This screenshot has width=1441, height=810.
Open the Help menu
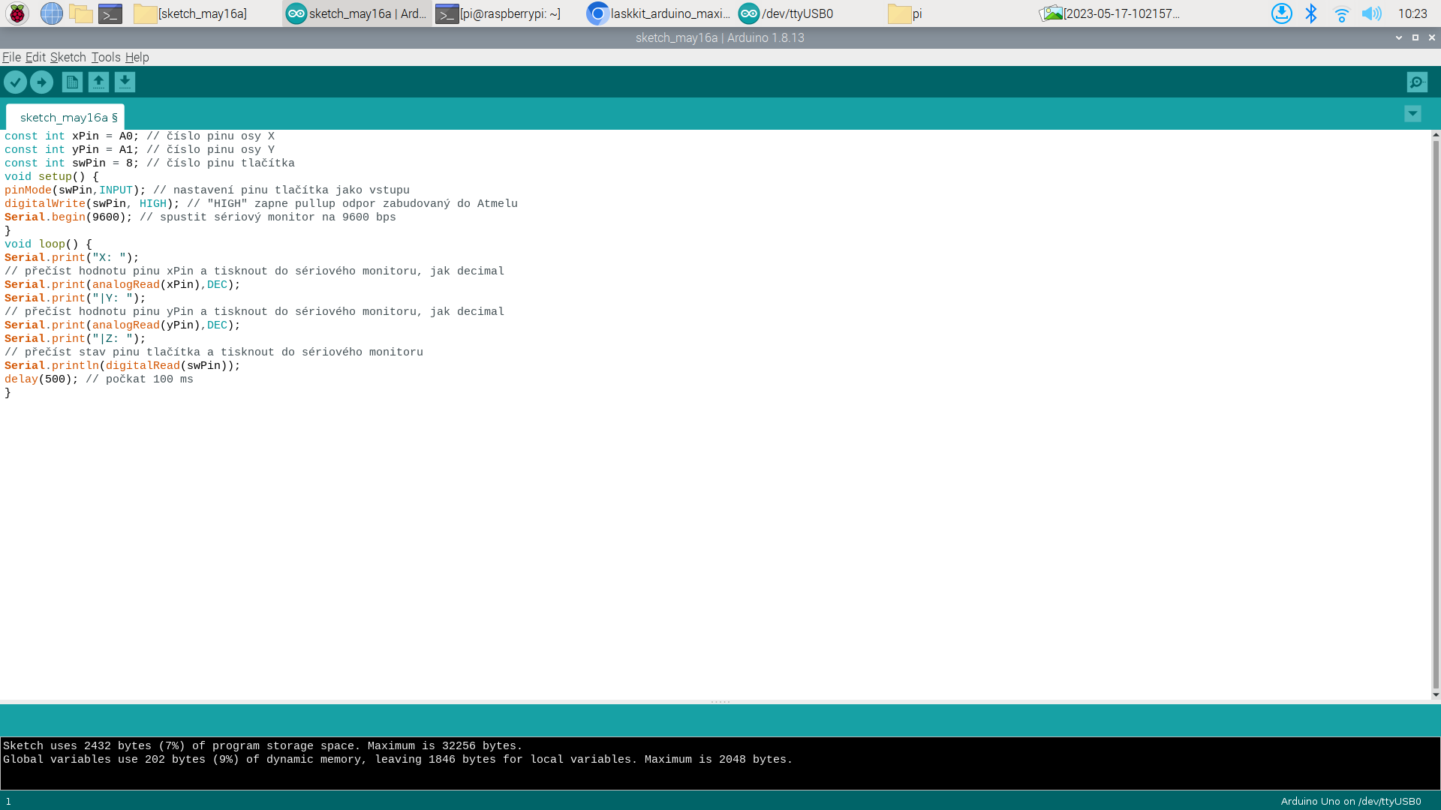coord(137,57)
